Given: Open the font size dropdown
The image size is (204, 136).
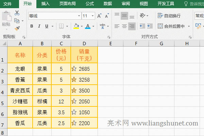Looking at the screenshot, I should tap(93, 16).
